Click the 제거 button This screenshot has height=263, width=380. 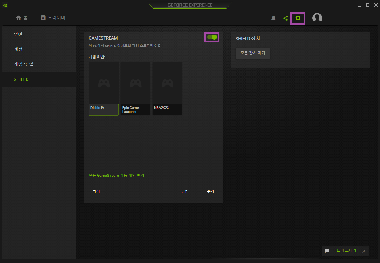coord(96,191)
